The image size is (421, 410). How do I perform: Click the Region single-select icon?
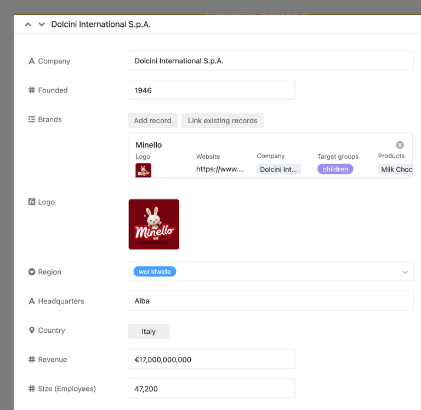32,272
